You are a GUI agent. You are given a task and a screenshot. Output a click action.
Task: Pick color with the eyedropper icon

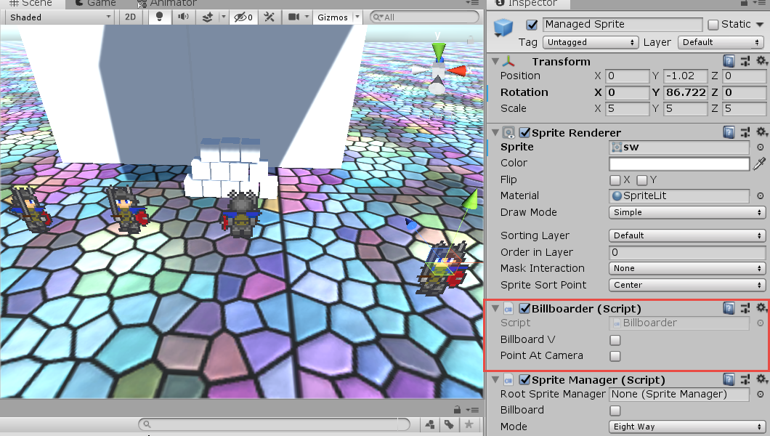[761, 163]
